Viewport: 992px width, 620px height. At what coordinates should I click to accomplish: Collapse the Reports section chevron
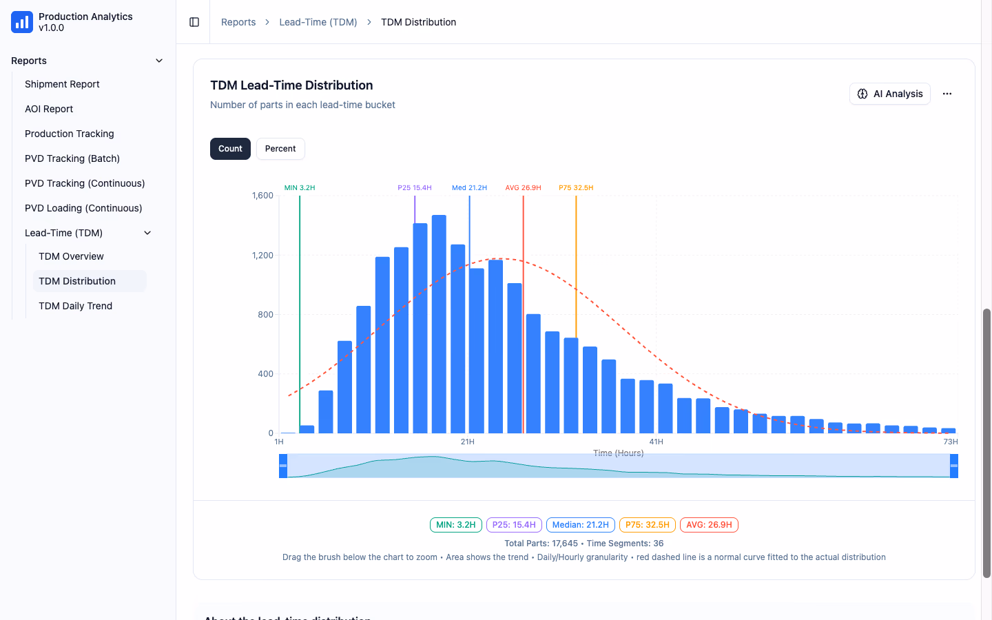159,61
